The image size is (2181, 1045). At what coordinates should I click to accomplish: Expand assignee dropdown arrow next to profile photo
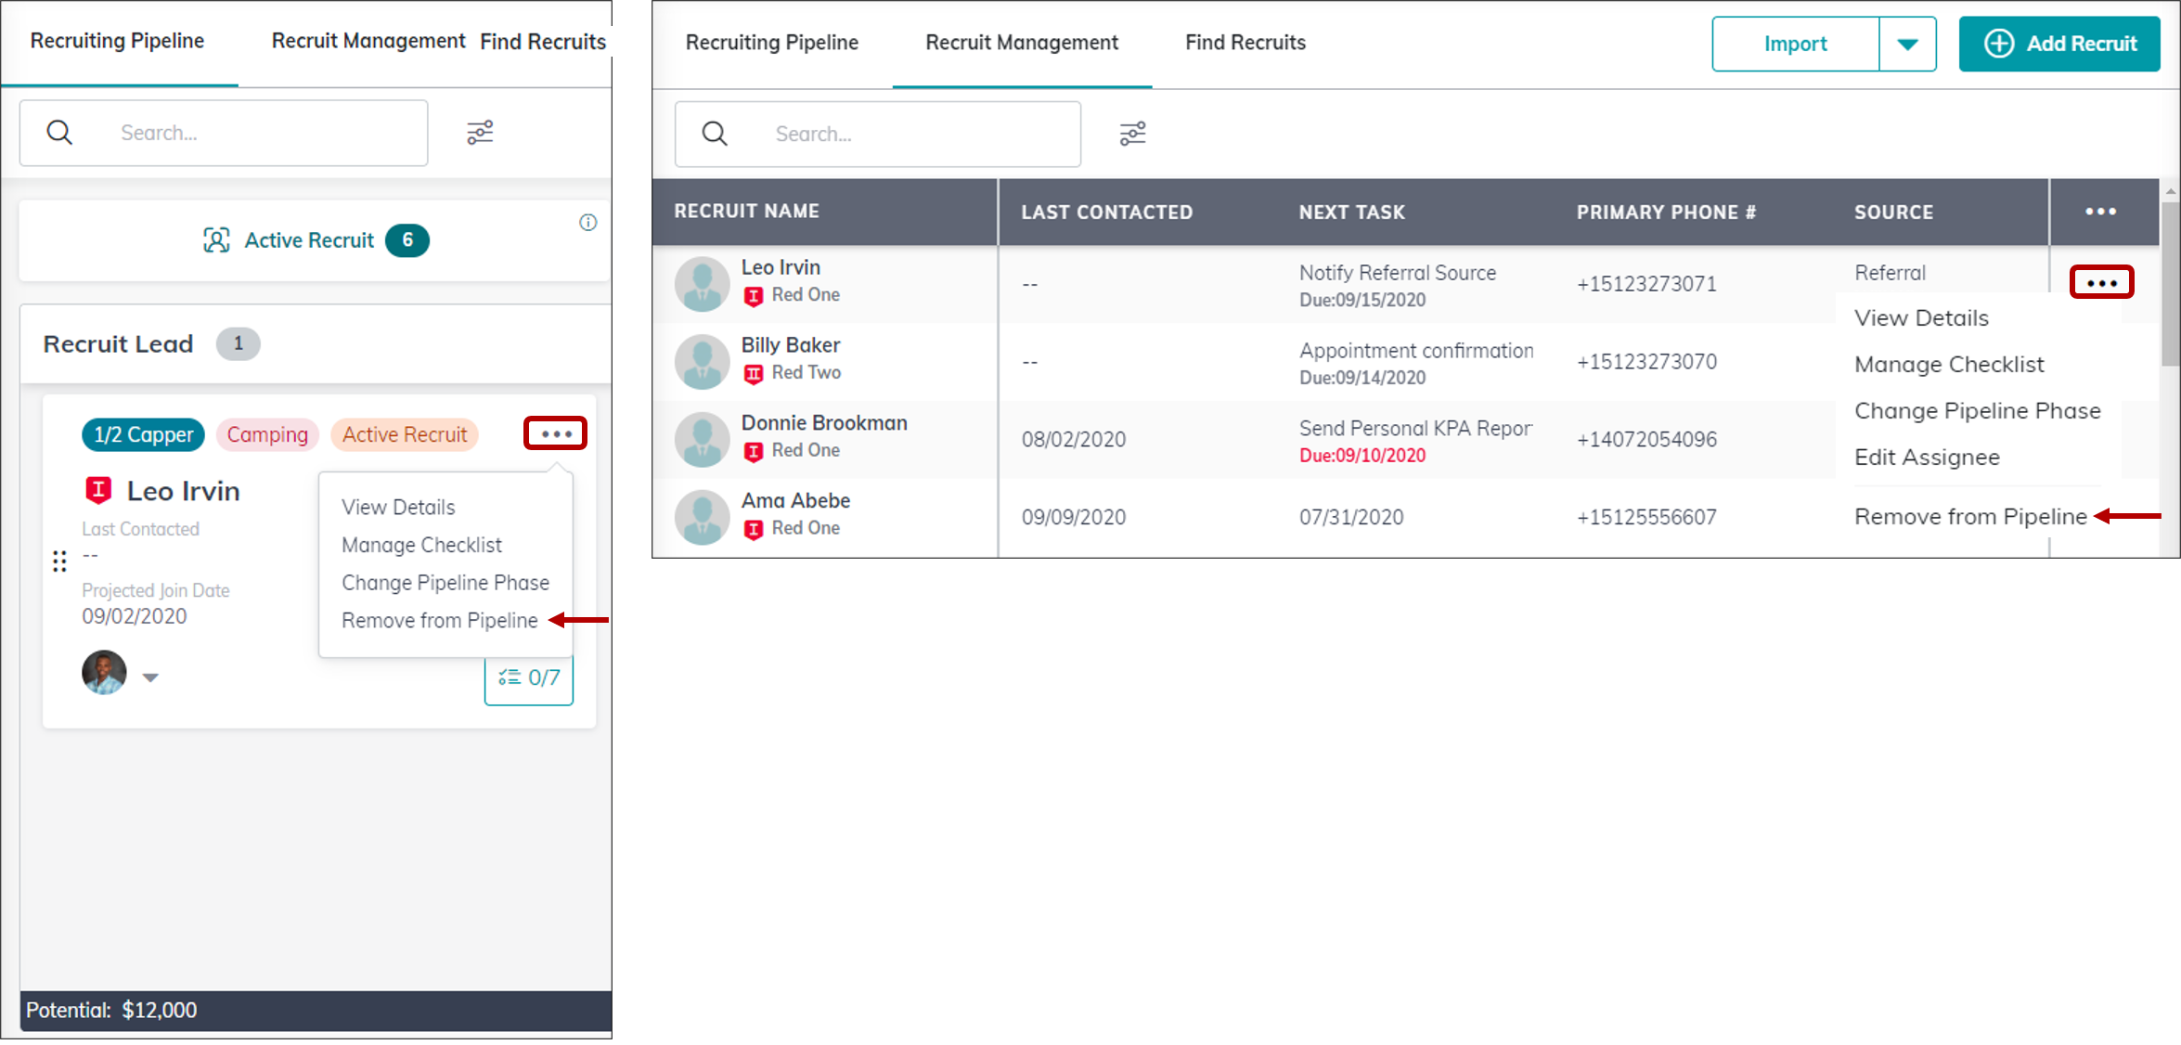(x=150, y=677)
